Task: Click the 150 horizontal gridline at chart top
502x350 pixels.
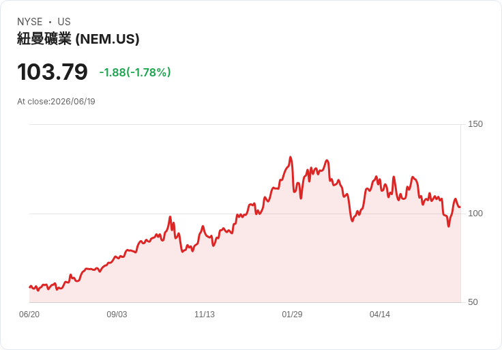Action: pyautogui.click(x=245, y=124)
